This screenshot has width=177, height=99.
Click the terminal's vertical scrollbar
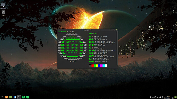tap(117, 48)
